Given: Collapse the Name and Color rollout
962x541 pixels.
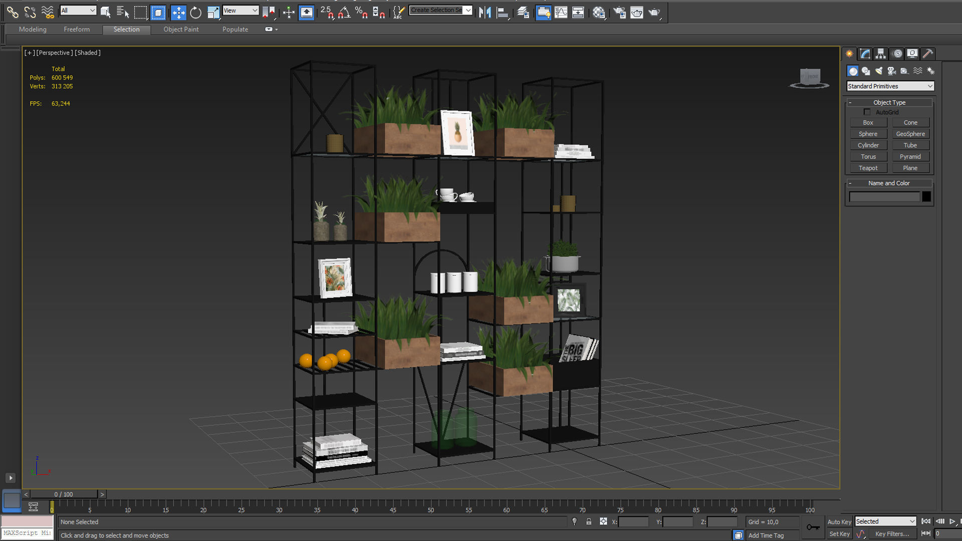Looking at the screenshot, I should [x=889, y=183].
